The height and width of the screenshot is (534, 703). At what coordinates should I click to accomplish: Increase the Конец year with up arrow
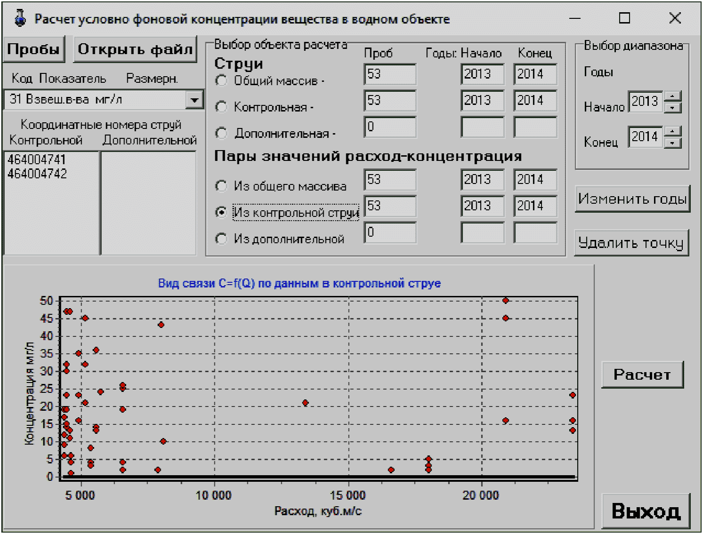(x=673, y=131)
